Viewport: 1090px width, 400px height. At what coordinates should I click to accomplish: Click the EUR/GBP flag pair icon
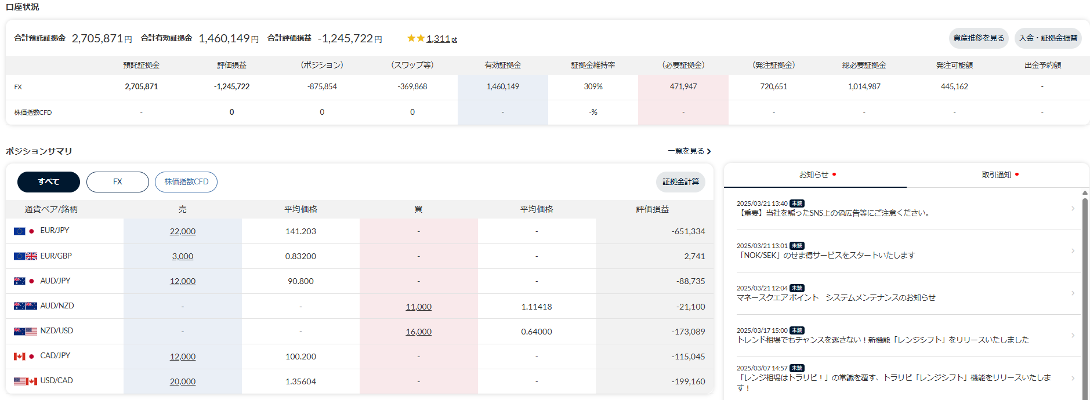tap(26, 256)
